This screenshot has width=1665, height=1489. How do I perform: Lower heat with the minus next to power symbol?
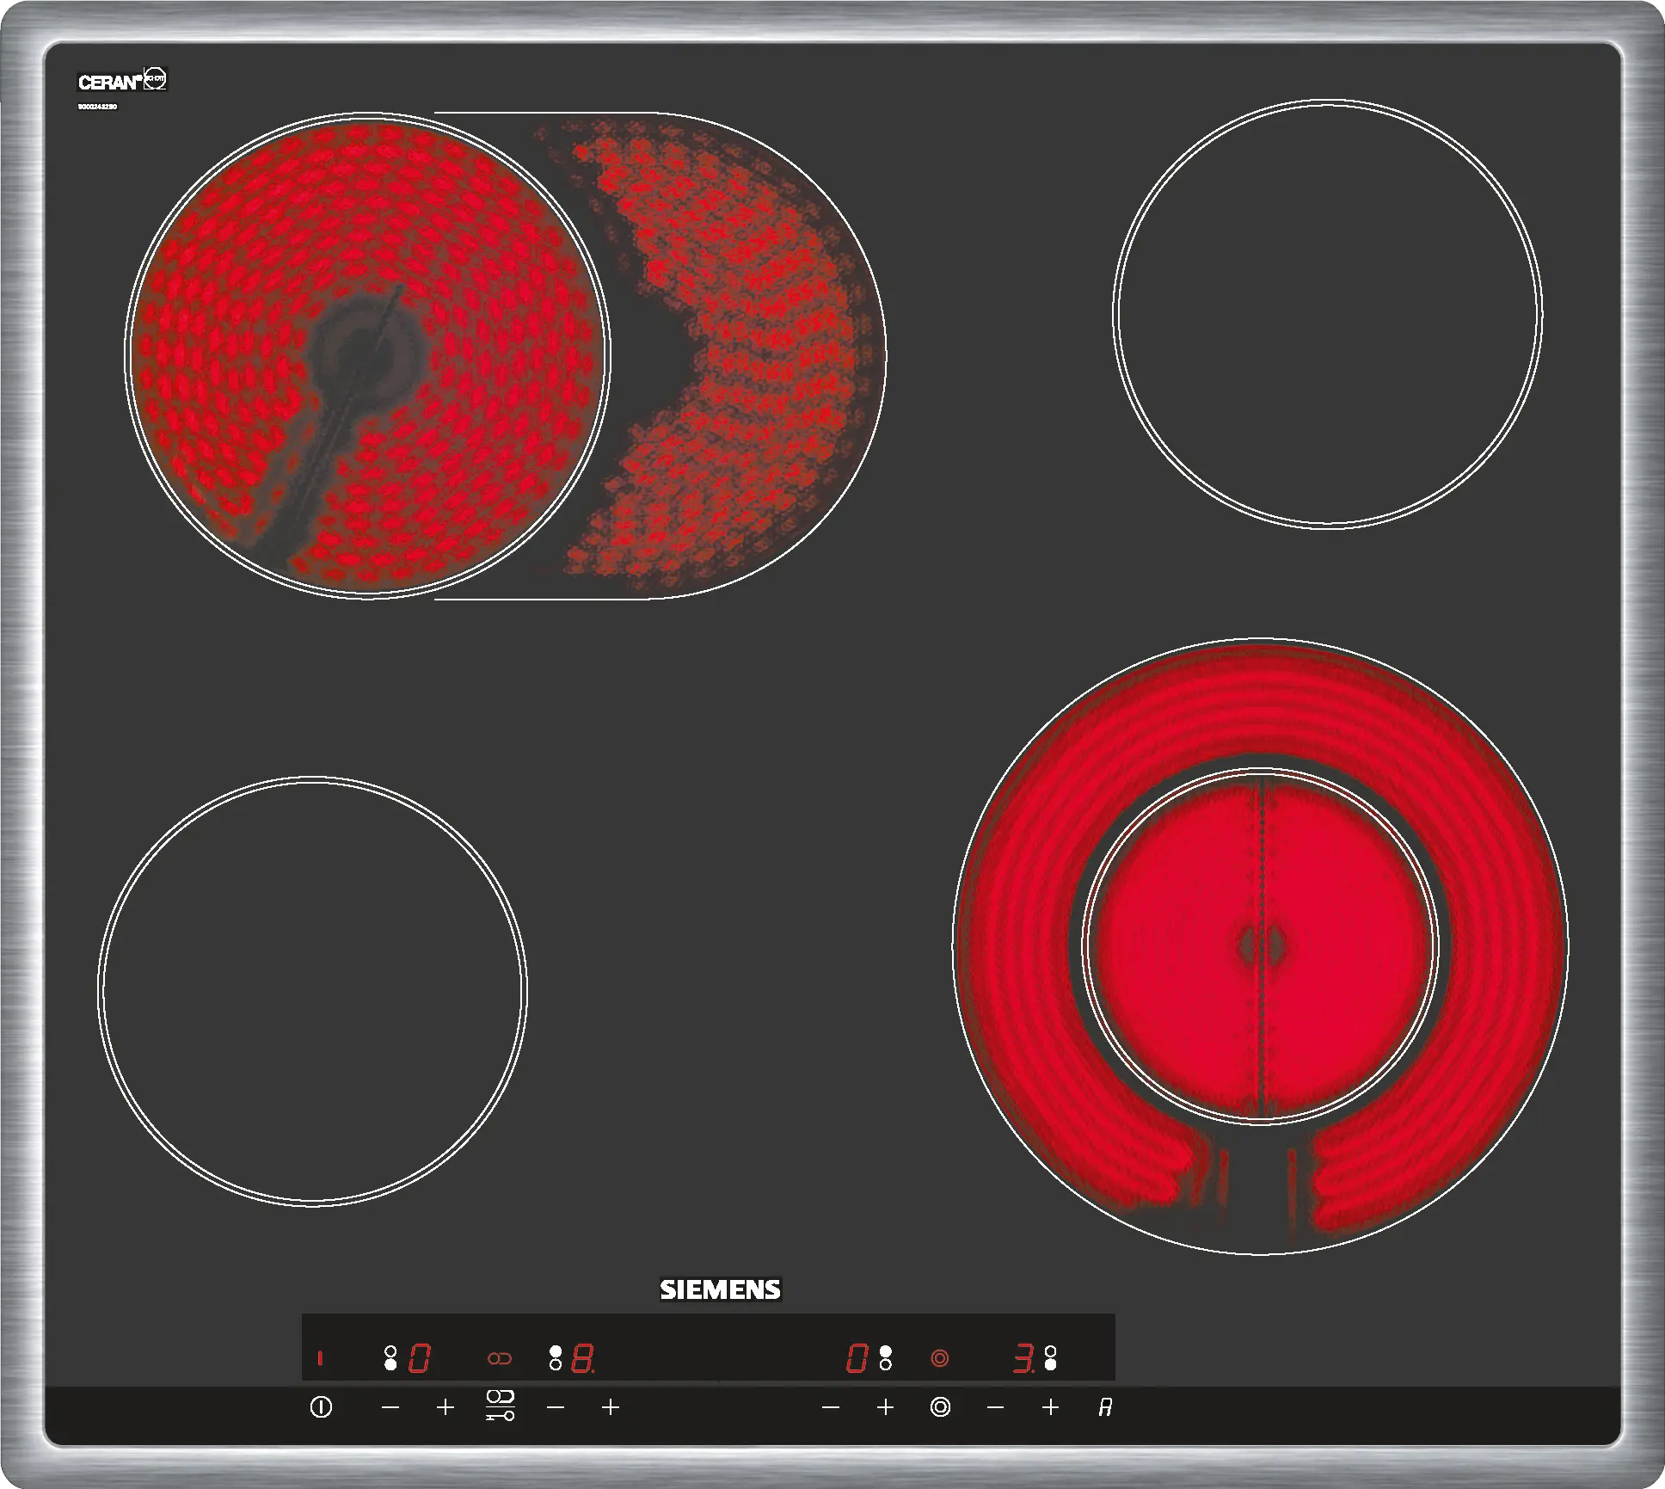(x=390, y=1407)
